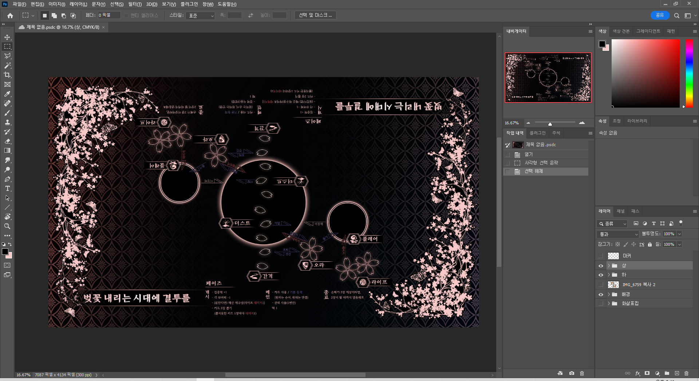Select the Zoom tool
Image resolution: width=699 pixels, height=381 pixels.
pos(7,226)
